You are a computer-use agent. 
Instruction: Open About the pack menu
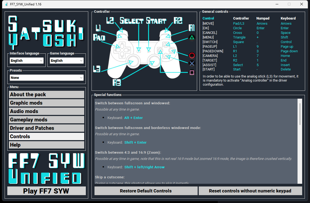tap(47, 95)
